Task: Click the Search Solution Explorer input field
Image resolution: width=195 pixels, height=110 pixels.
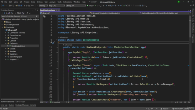Action: tap(19, 16)
